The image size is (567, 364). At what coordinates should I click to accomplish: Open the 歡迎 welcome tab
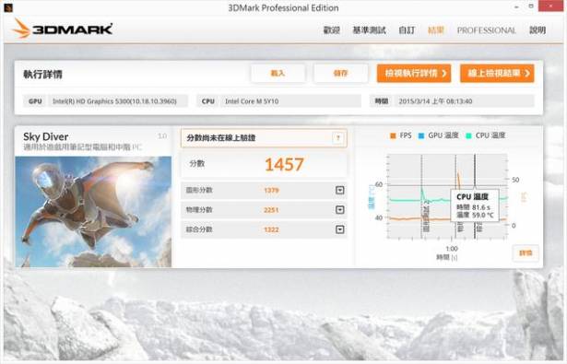coord(331,30)
